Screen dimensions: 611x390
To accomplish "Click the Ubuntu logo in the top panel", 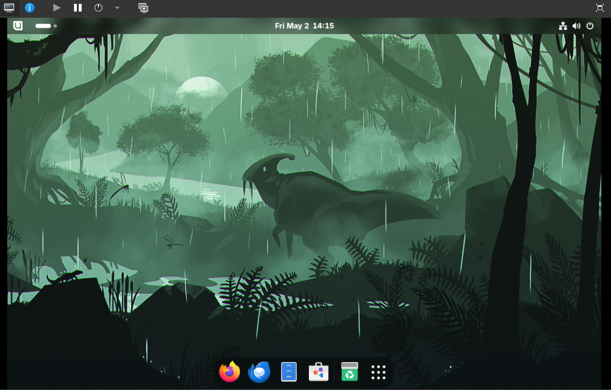I will pyautogui.click(x=18, y=25).
